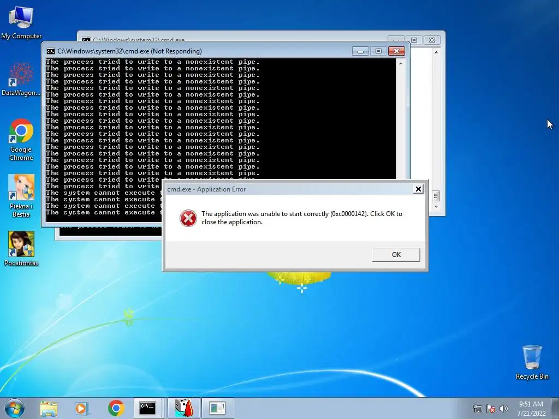
Task: Select the window-list taskbar button next to dice
Action: [x=217, y=408]
